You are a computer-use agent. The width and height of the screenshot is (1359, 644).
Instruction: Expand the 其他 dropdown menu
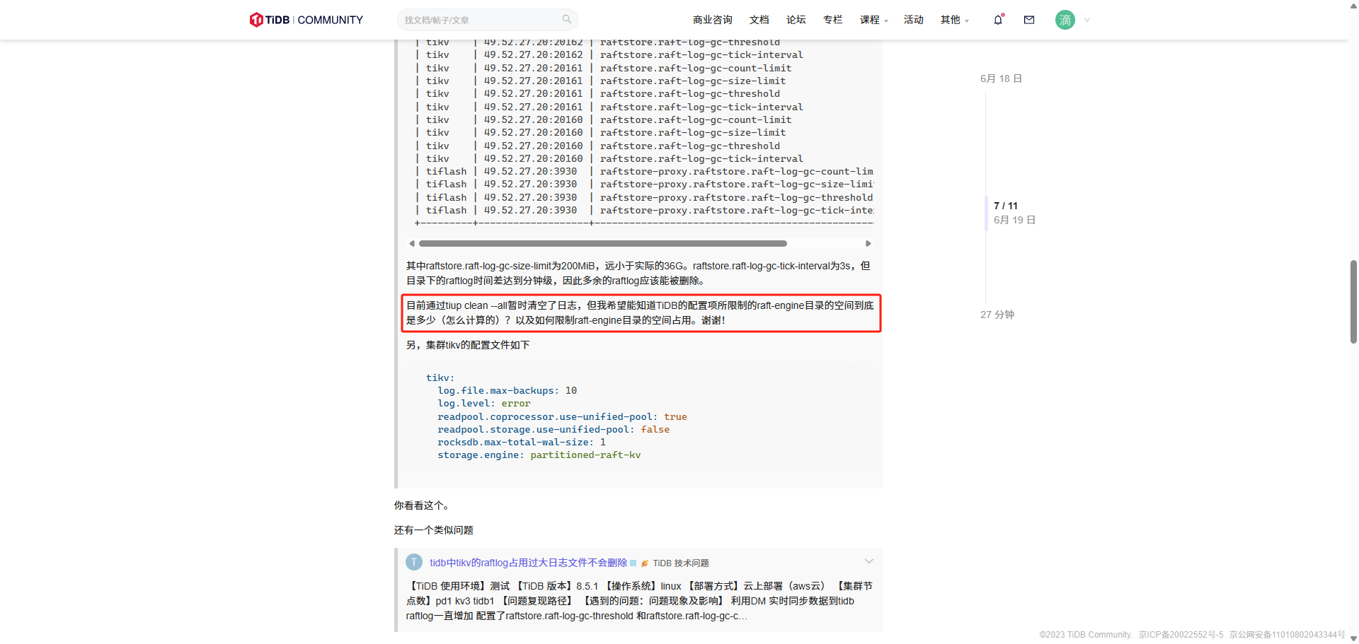954,20
